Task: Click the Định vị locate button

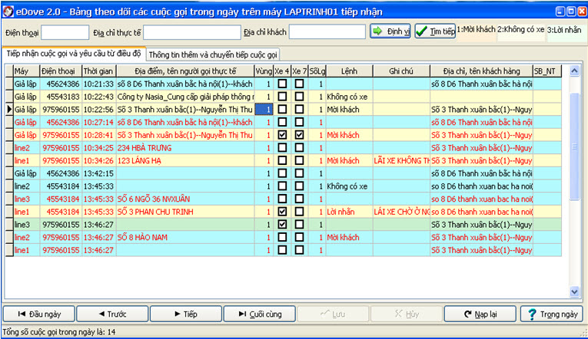Action: coord(390,31)
